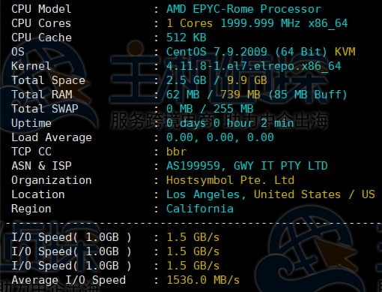Click the Uptime 0 days value

pos(230,123)
